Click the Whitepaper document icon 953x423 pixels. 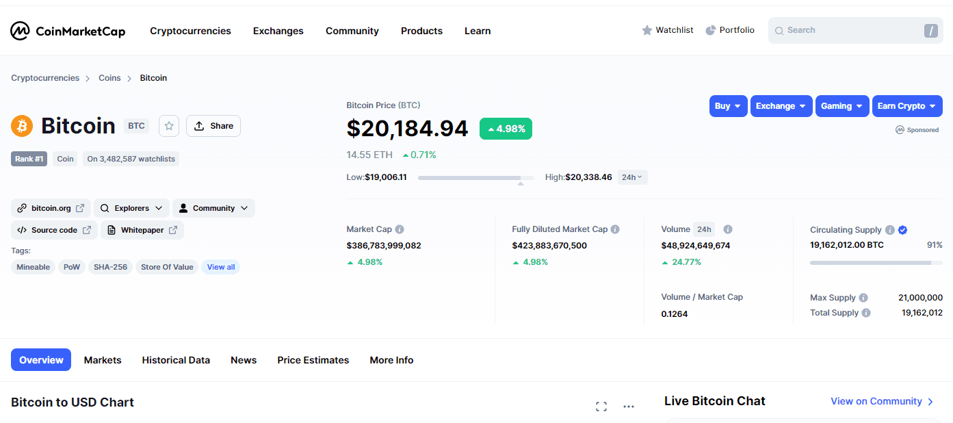point(112,230)
